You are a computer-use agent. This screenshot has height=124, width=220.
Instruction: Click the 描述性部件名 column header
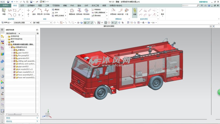[11, 33]
